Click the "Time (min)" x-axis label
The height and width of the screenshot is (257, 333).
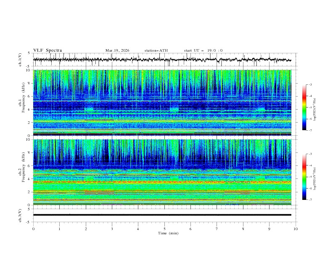pos(168,233)
